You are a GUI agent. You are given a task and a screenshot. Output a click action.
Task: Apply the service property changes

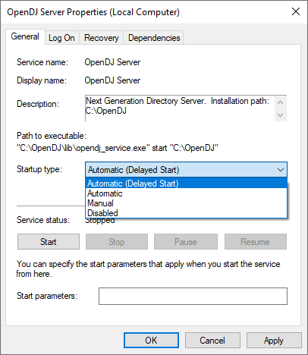(274, 341)
